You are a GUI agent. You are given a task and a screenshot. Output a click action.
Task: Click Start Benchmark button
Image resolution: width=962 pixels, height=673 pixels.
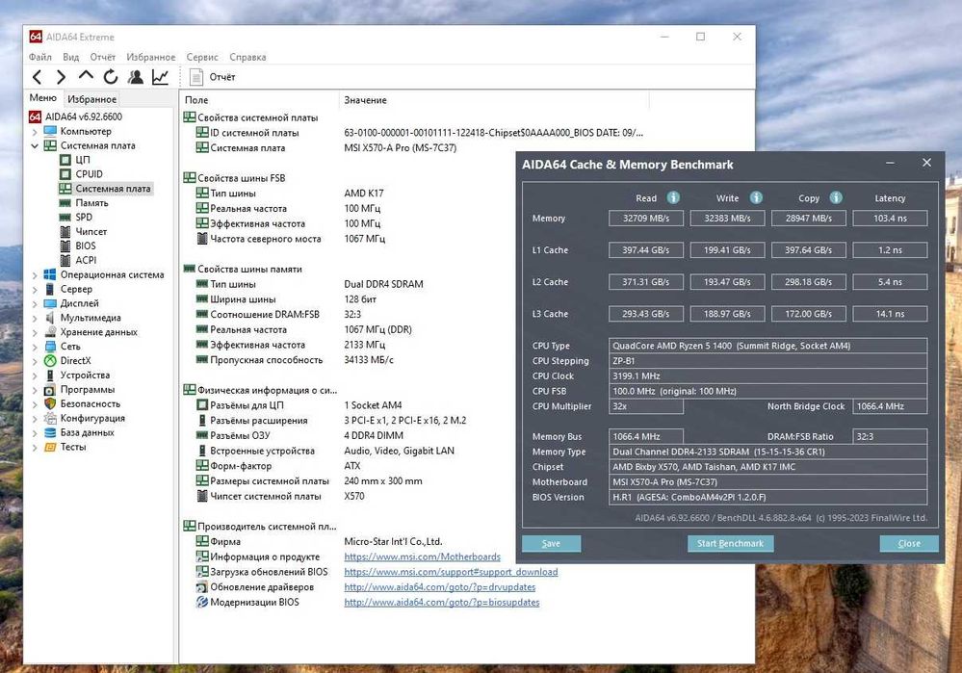pyautogui.click(x=730, y=544)
